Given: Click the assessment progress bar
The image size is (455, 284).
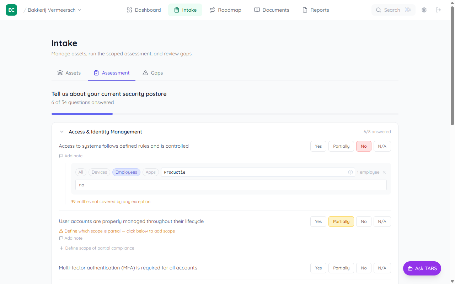Looking at the screenshot, I should [x=225, y=114].
